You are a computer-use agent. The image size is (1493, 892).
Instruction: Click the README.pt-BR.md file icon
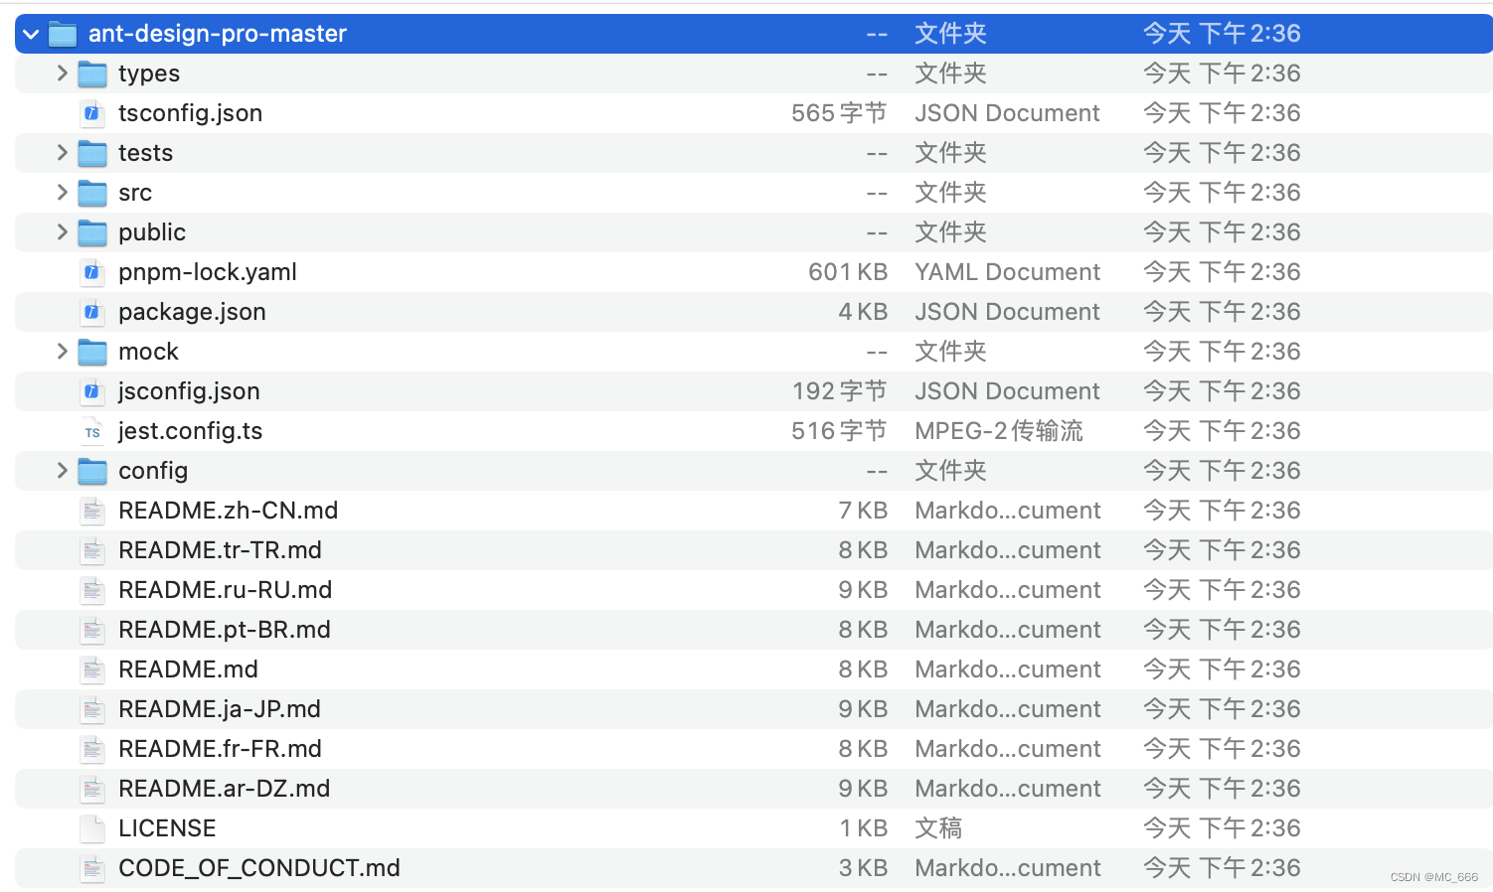(92, 630)
